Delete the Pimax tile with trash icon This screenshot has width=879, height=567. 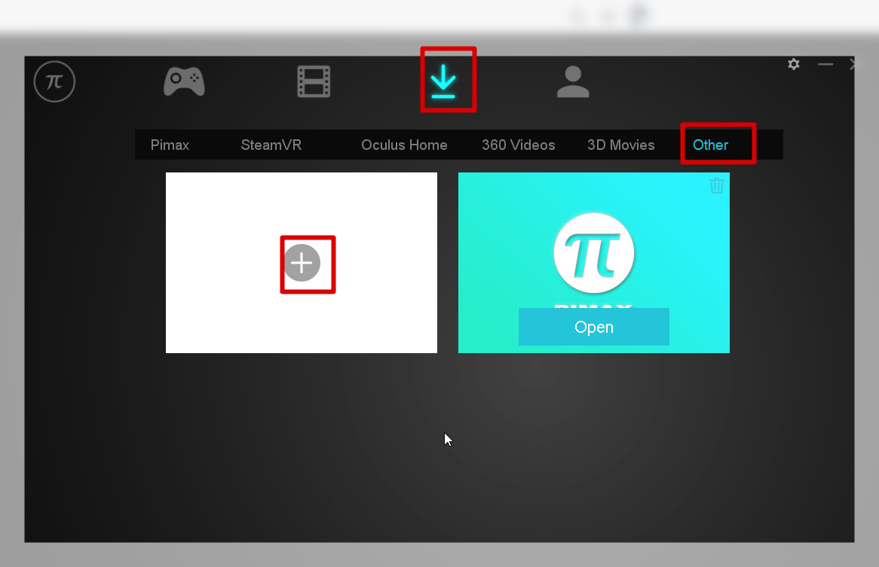(716, 186)
